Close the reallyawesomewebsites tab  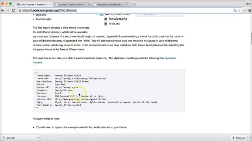127,4
